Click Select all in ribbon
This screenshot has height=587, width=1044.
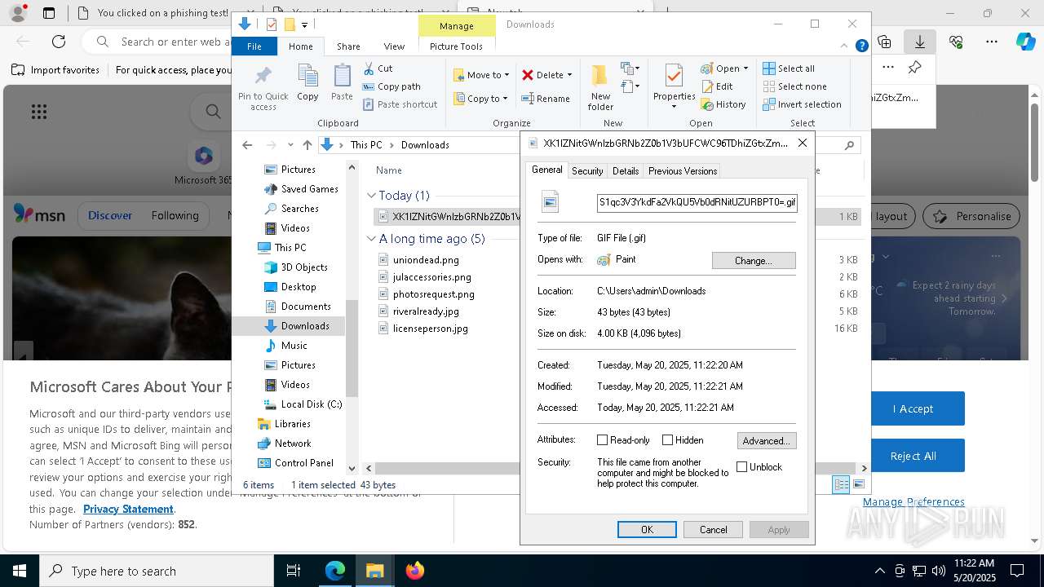click(789, 68)
